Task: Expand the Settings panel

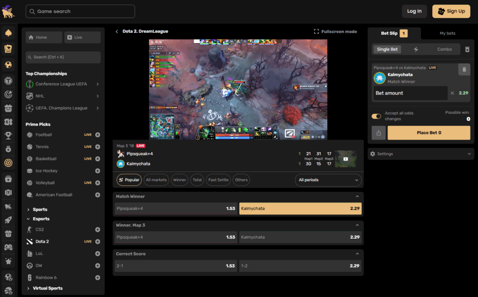Action: click(x=421, y=154)
